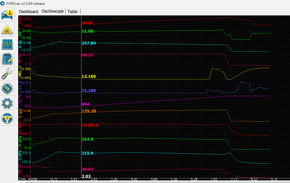Open the Service functions wrench icon

[x=8, y=74]
